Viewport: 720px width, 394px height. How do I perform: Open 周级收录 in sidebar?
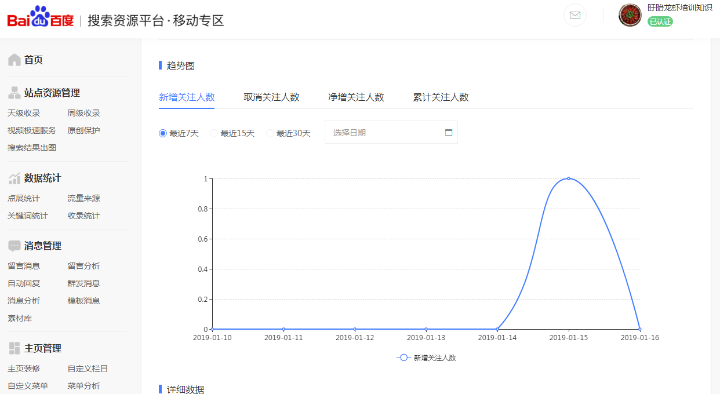coord(83,113)
